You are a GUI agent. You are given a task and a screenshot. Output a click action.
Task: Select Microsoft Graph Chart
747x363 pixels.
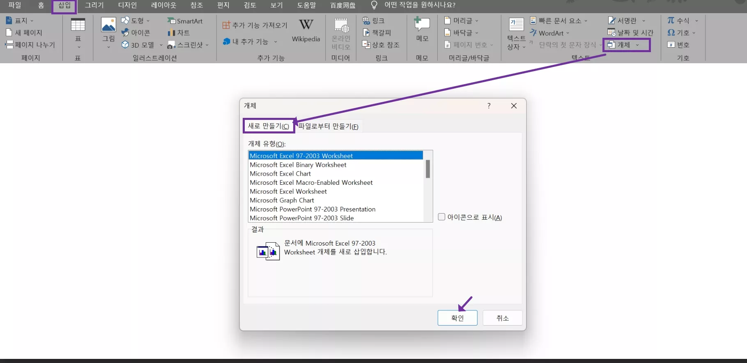point(336,200)
